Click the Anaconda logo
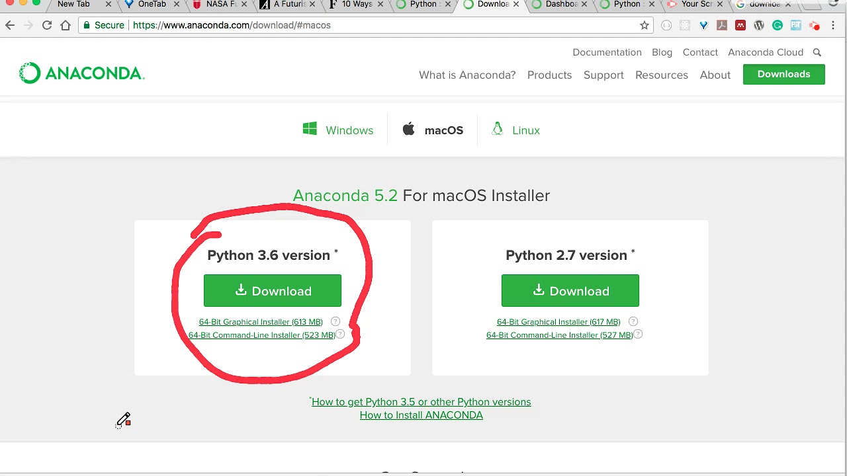 point(81,73)
